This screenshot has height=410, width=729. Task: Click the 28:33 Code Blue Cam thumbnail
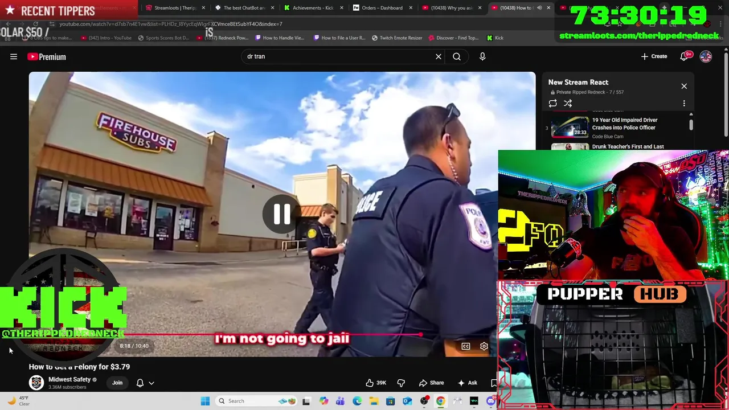point(570,126)
